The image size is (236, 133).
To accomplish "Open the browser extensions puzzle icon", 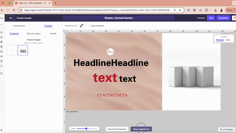I will [206, 10].
